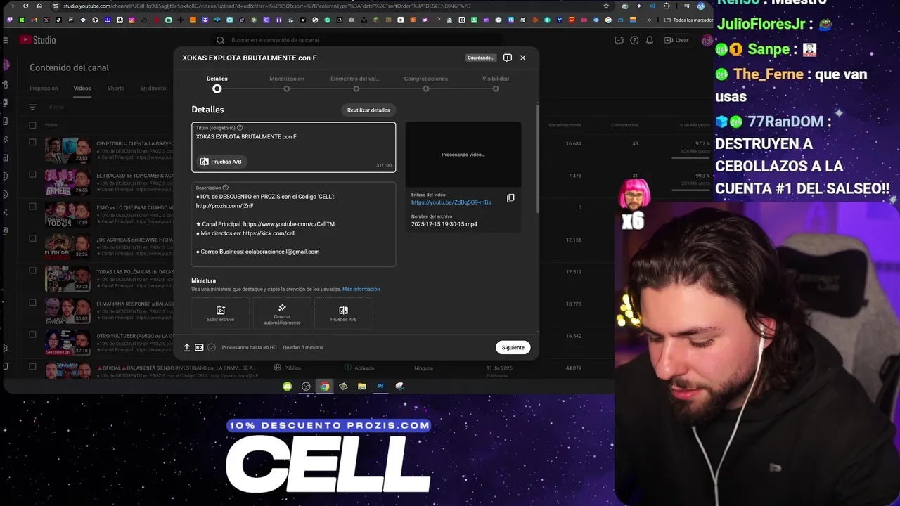900x506 pixels.
Task: Go to the Visibilidad step
Action: (496, 84)
